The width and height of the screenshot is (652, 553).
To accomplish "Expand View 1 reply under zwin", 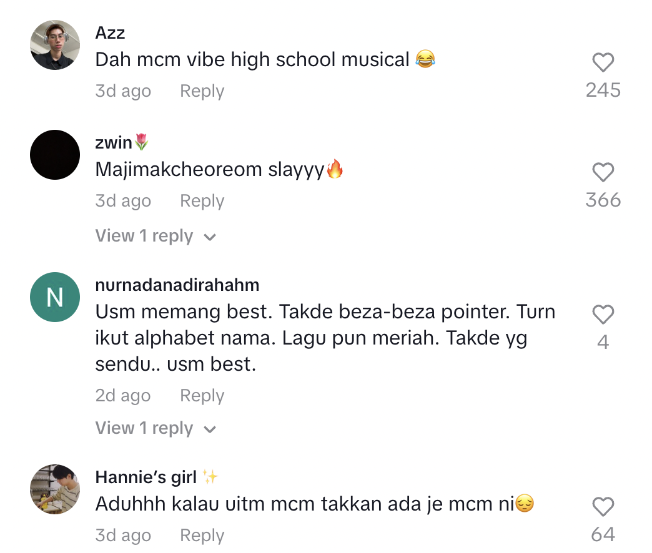I will [144, 236].
